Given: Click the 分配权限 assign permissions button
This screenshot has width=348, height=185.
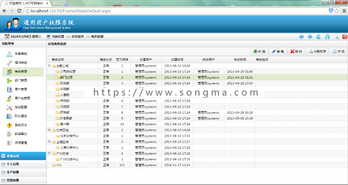Looking at the screenshot, I should pyautogui.click(x=317, y=51).
